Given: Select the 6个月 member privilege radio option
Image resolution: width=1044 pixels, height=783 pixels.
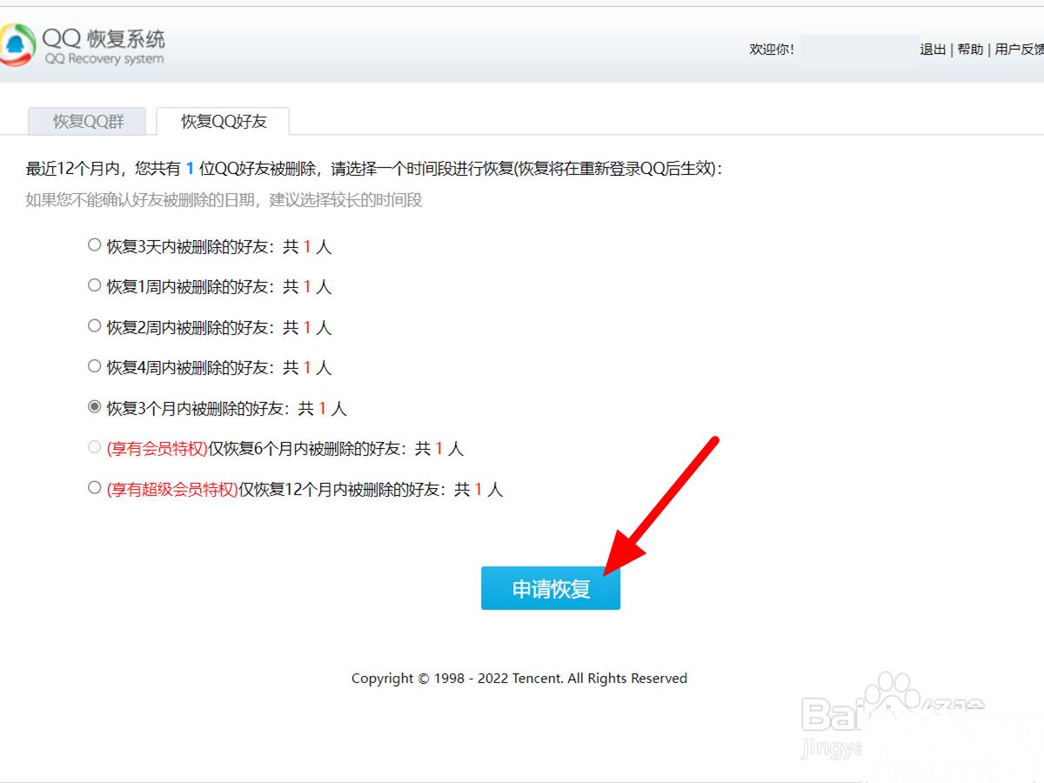Looking at the screenshot, I should click(x=94, y=447).
